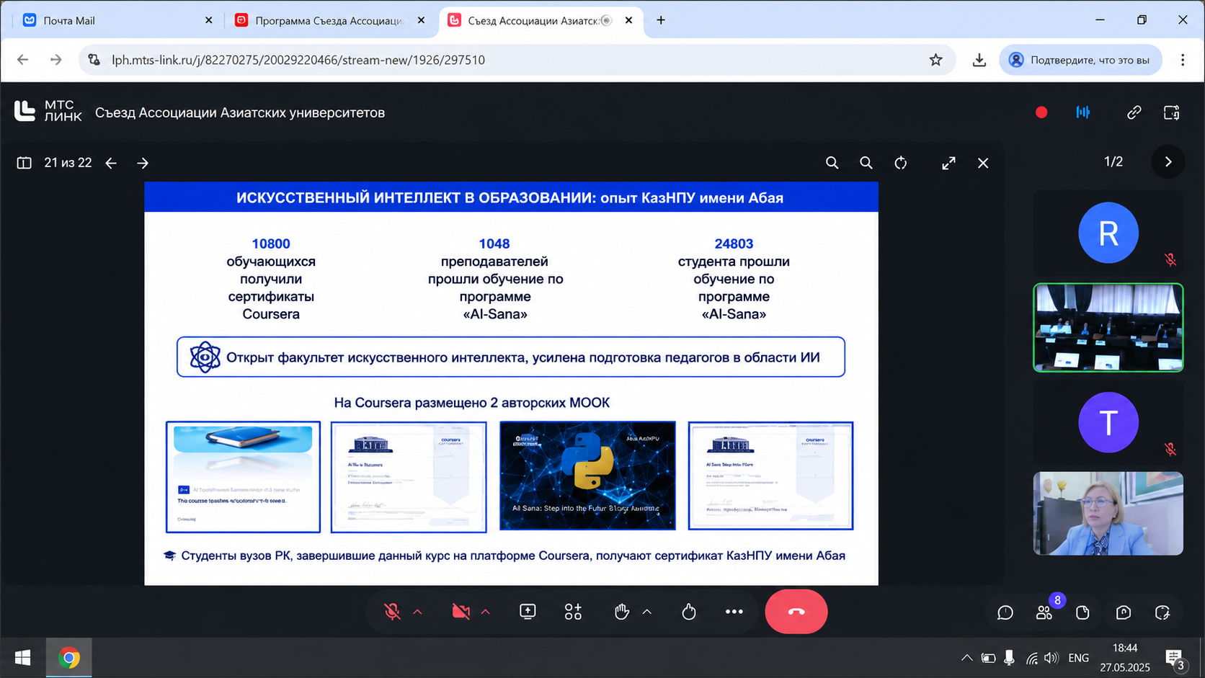Turn on the camera
This screenshot has height=678, width=1205.
click(x=461, y=612)
